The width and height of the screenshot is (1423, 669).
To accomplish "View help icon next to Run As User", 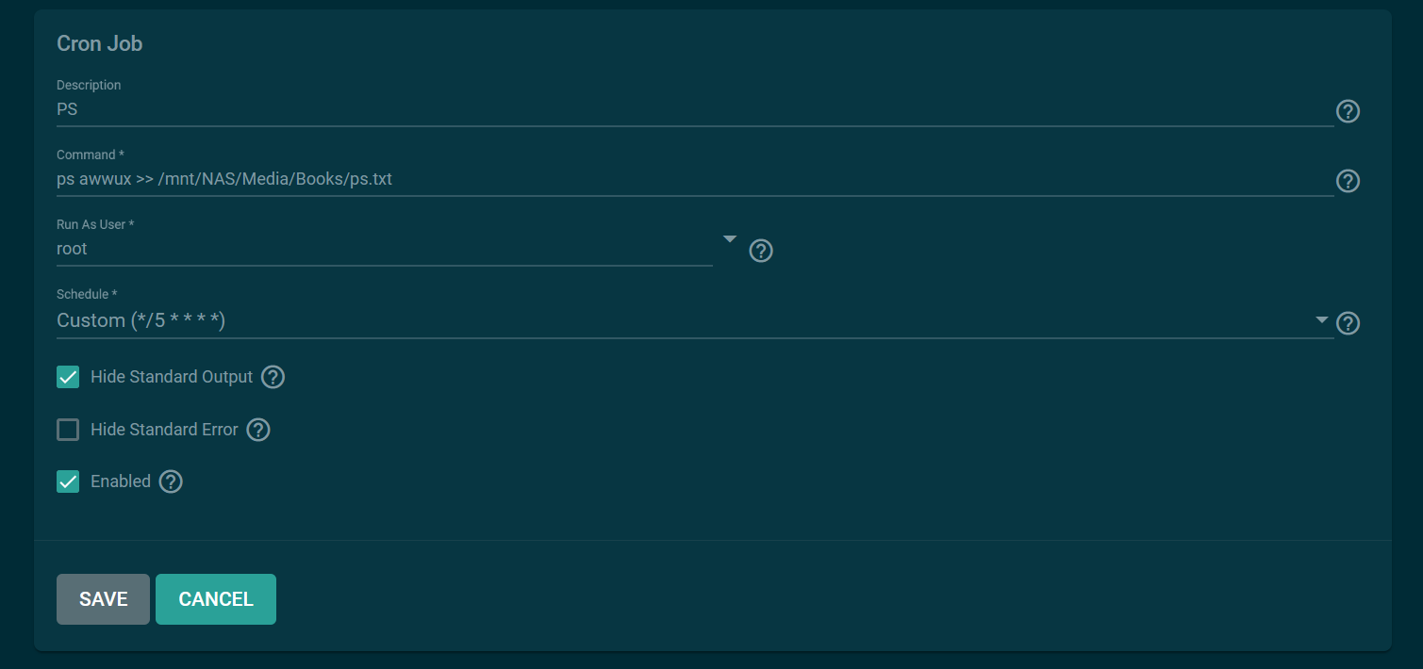I will coord(760,251).
